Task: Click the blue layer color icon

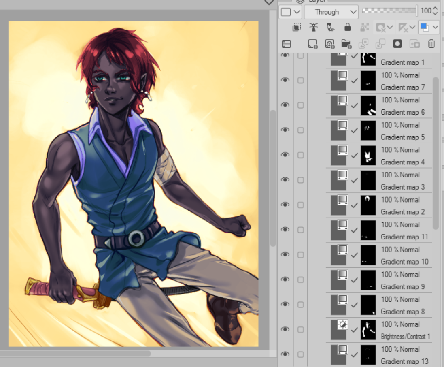Action: coord(425,27)
